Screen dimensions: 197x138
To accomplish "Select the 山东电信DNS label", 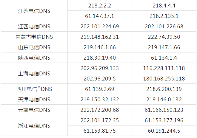I will (34, 47).
